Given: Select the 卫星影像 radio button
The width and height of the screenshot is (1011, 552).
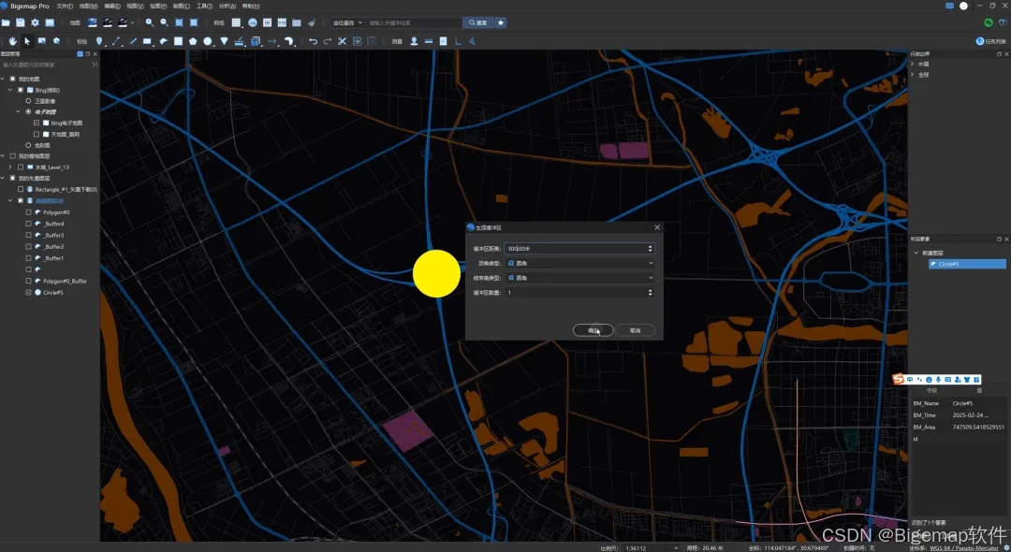Looking at the screenshot, I should (x=29, y=100).
